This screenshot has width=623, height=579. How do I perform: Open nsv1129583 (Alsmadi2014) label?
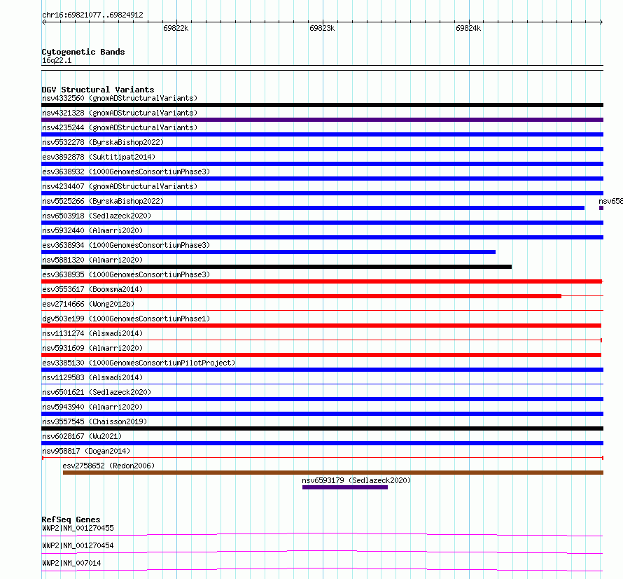(x=92, y=377)
